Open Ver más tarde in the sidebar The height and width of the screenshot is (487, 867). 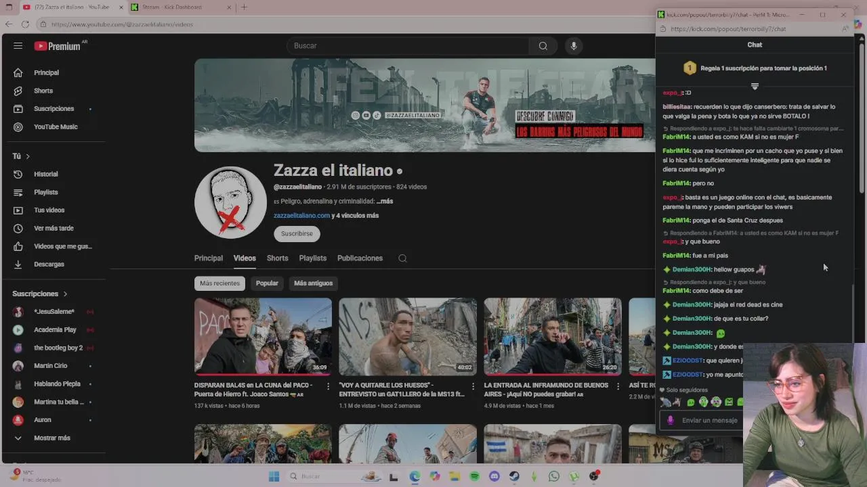coord(54,228)
